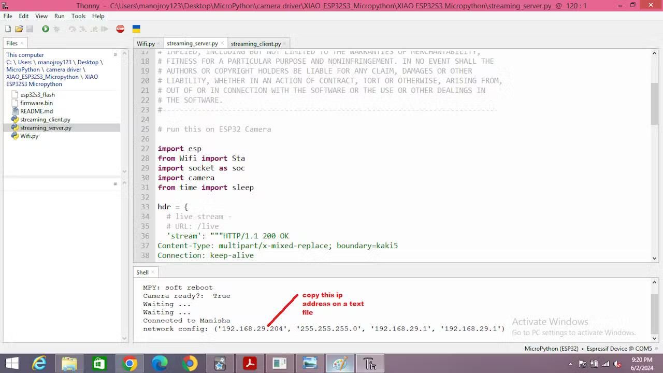Unmute system volume via the speaker tray icon
Image resolution: width=663 pixels, height=373 pixels.
click(x=618, y=364)
